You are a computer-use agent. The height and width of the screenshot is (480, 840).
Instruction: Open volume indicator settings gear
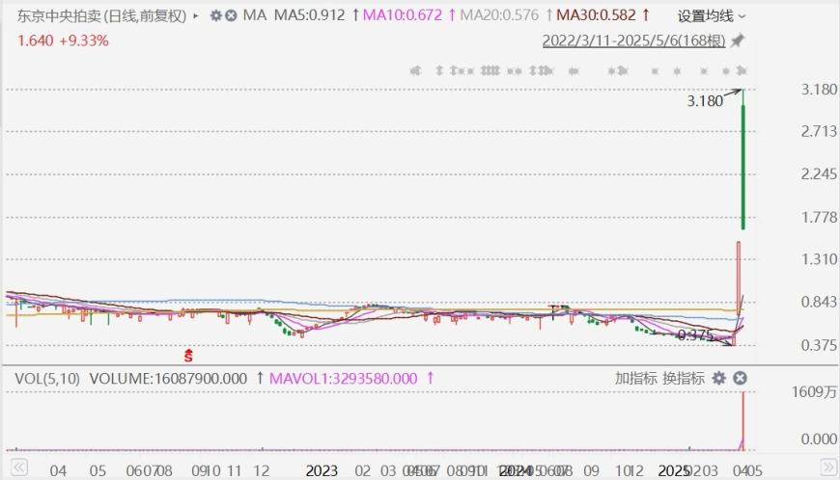[x=718, y=379]
